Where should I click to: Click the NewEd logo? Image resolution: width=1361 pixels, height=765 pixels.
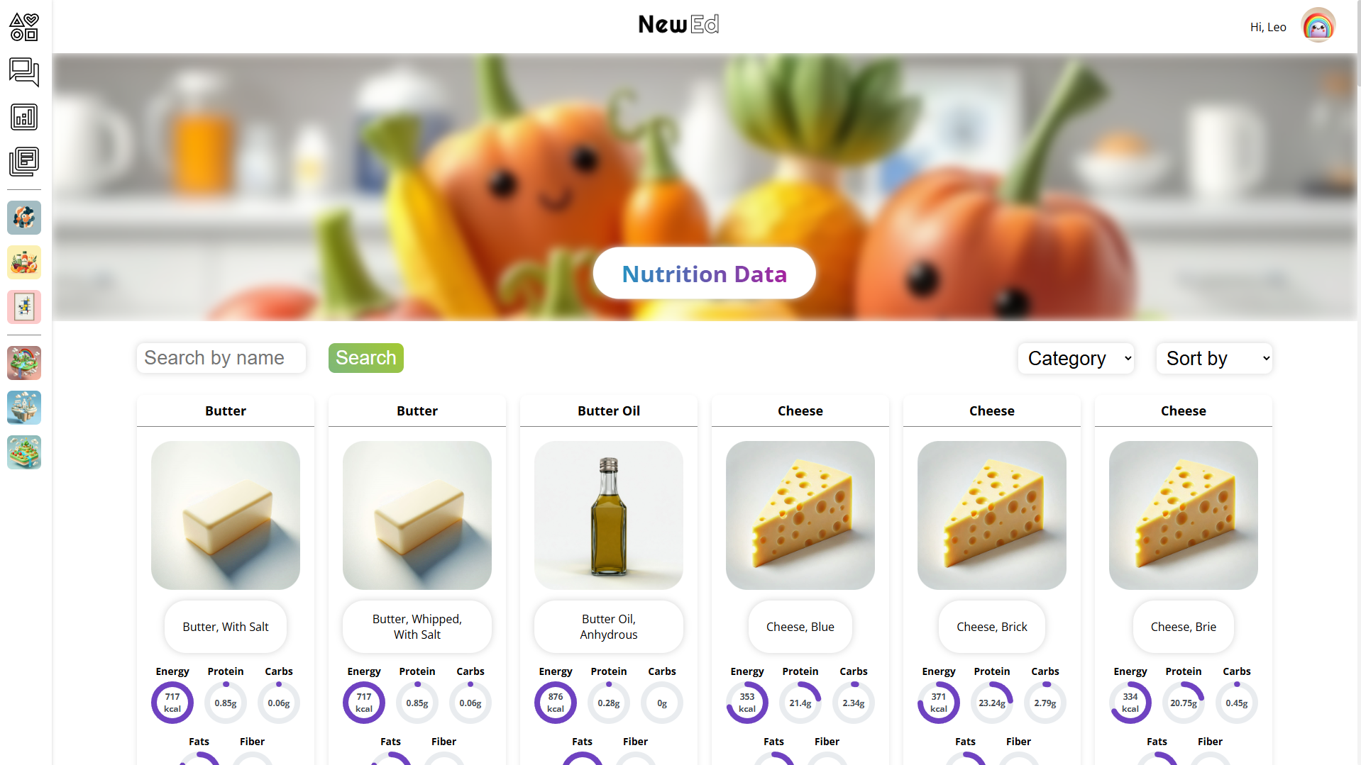click(678, 24)
